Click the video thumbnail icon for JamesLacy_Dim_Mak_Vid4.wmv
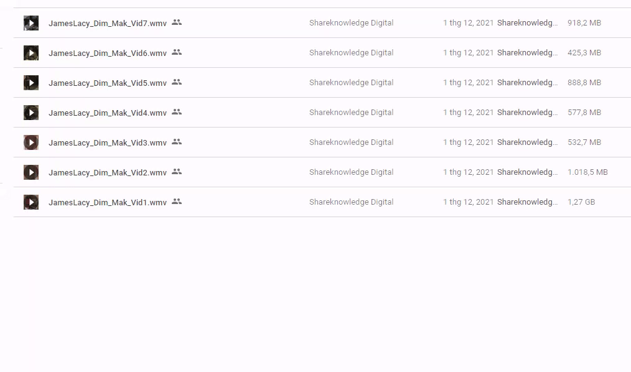 pos(31,113)
